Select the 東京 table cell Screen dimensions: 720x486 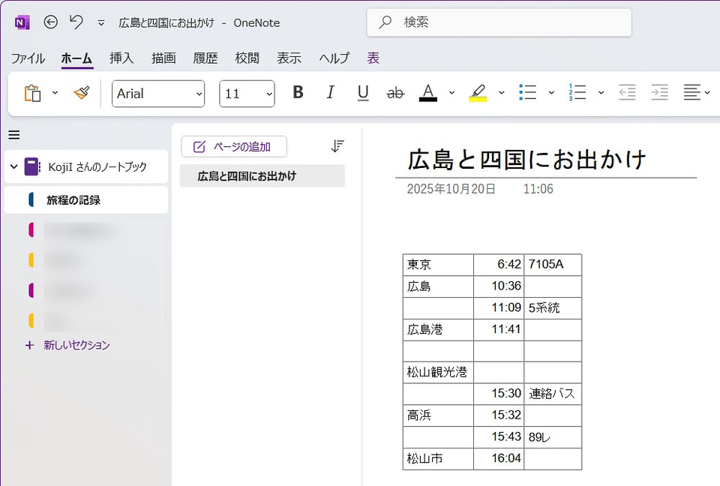(x=438, y=265)
